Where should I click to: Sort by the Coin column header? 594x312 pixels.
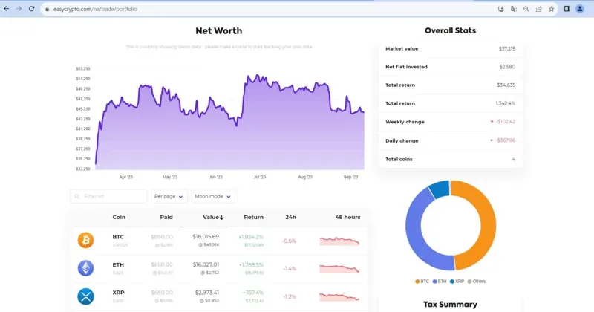[x=119, y=217]
